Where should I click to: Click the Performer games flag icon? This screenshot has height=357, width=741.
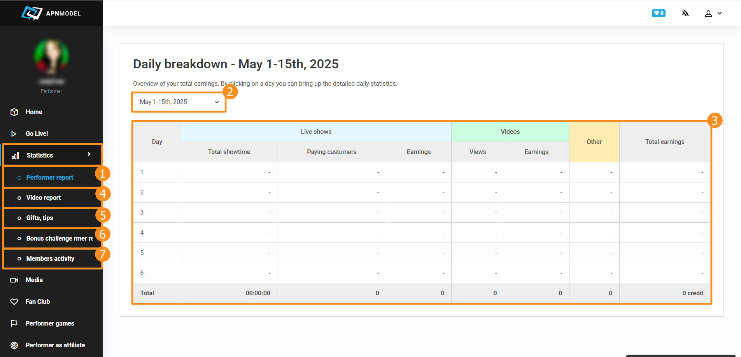(14, 324)
